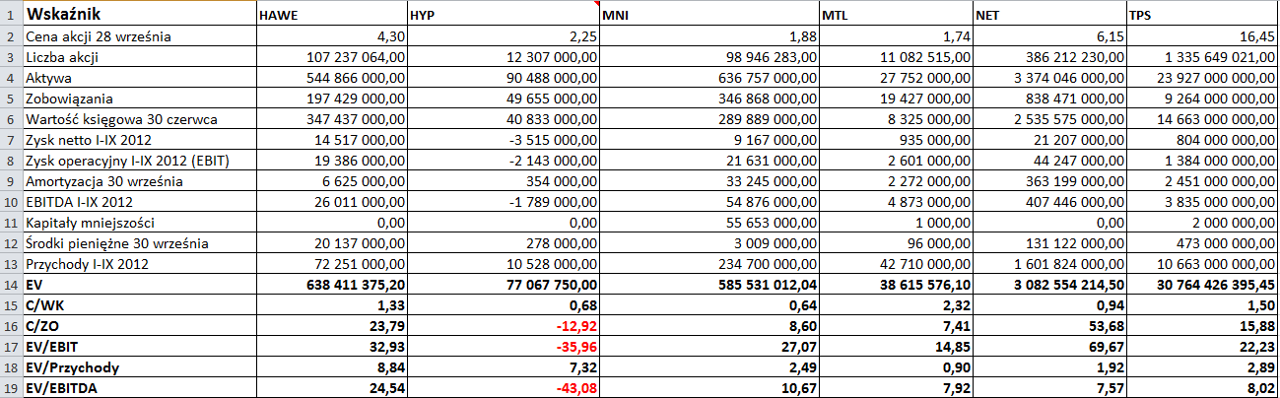Click cell with 9 264 000 000,00

coord(1202,99)
